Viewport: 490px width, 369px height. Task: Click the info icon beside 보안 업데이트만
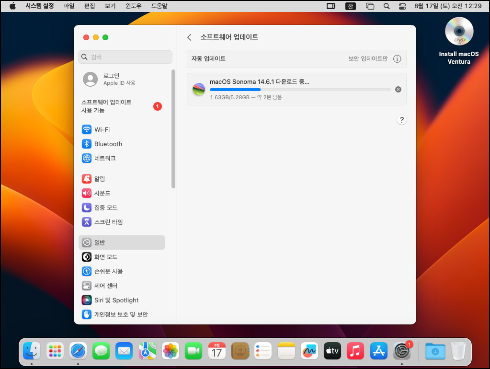[x=397, y=59]
